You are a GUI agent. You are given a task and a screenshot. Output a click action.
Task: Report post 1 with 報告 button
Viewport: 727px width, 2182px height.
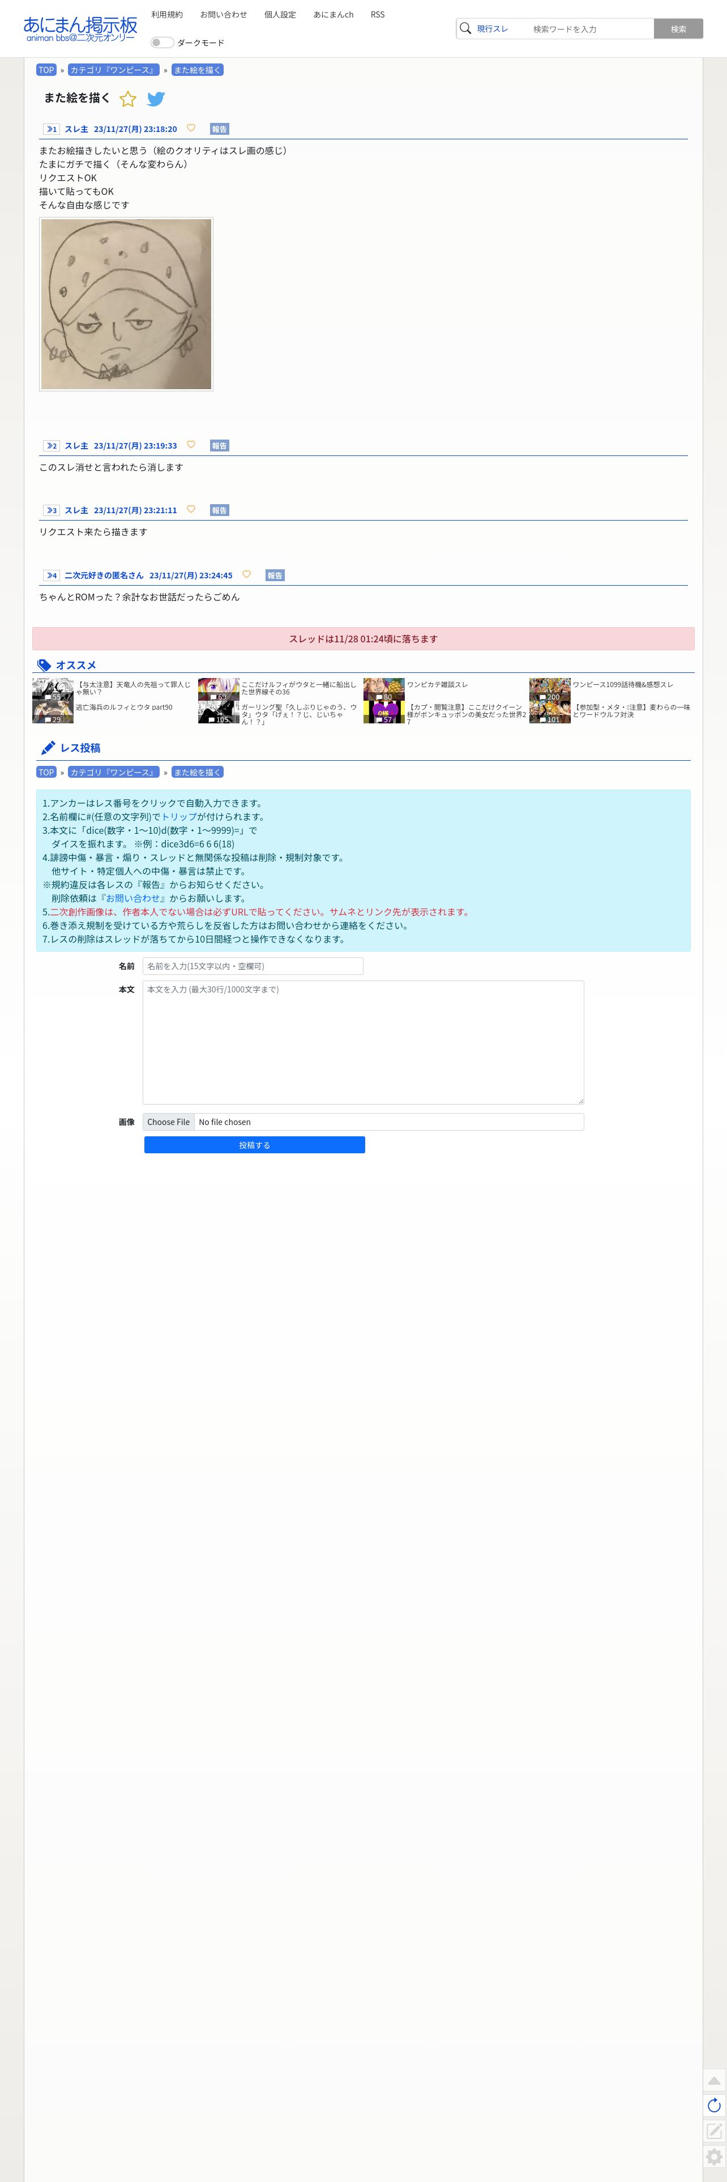(219, 129)
